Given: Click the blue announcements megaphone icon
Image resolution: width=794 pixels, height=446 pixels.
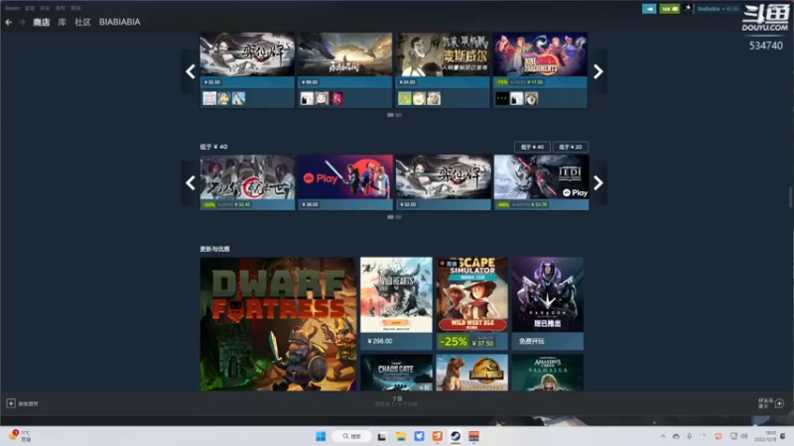Looking at the screenshot, I should tap(649, 9).
